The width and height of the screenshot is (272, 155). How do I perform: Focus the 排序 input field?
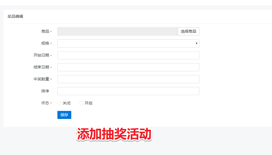click(128, 91)
